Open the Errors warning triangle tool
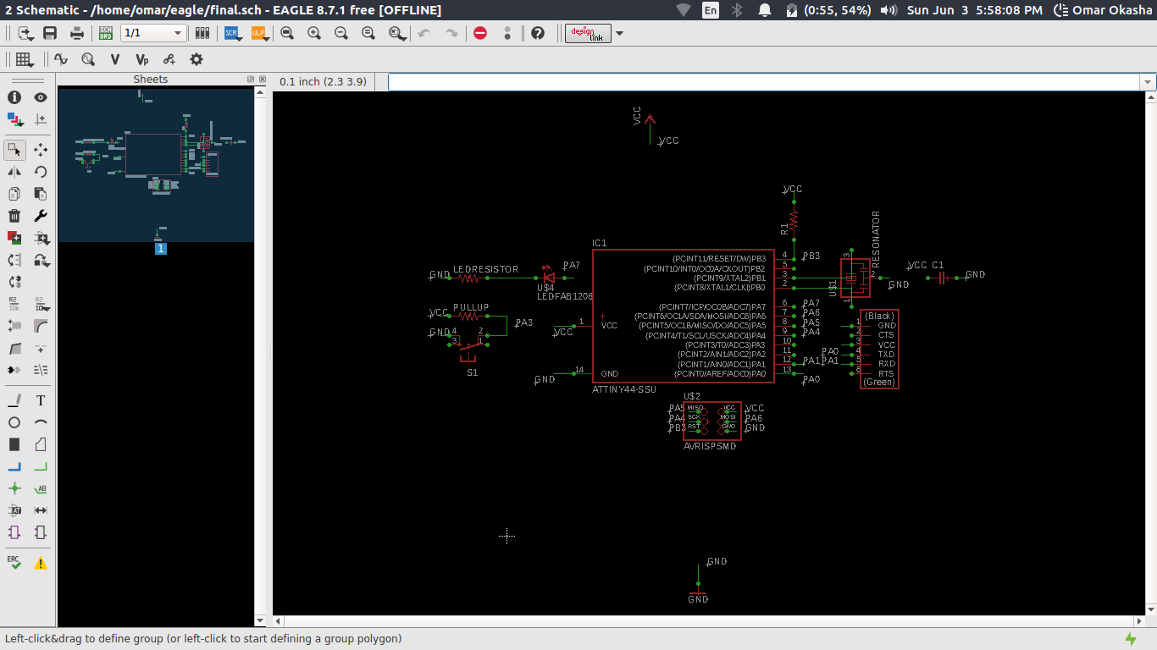This screenshot has height=650, width=1157. (x=41, y=562)
